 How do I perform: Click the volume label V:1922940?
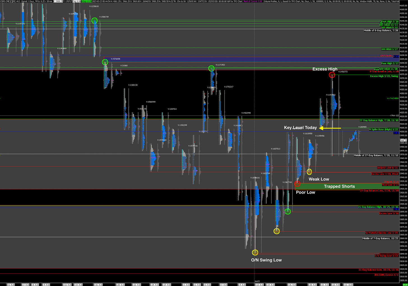246,113
